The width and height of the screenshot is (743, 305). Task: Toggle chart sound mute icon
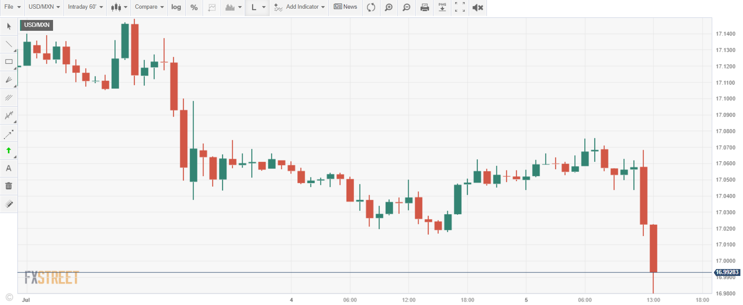tap(478, 7)
